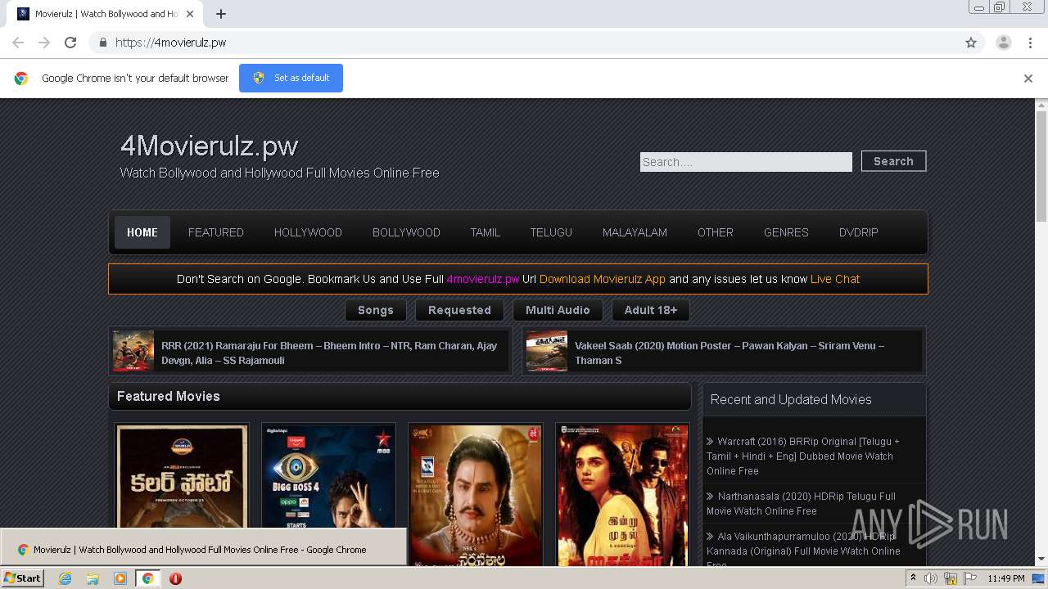Image resolution: width=1048 pixels, height=589 pixels.
Task: Click the Set as default button
Action: [x=291, y=78]
